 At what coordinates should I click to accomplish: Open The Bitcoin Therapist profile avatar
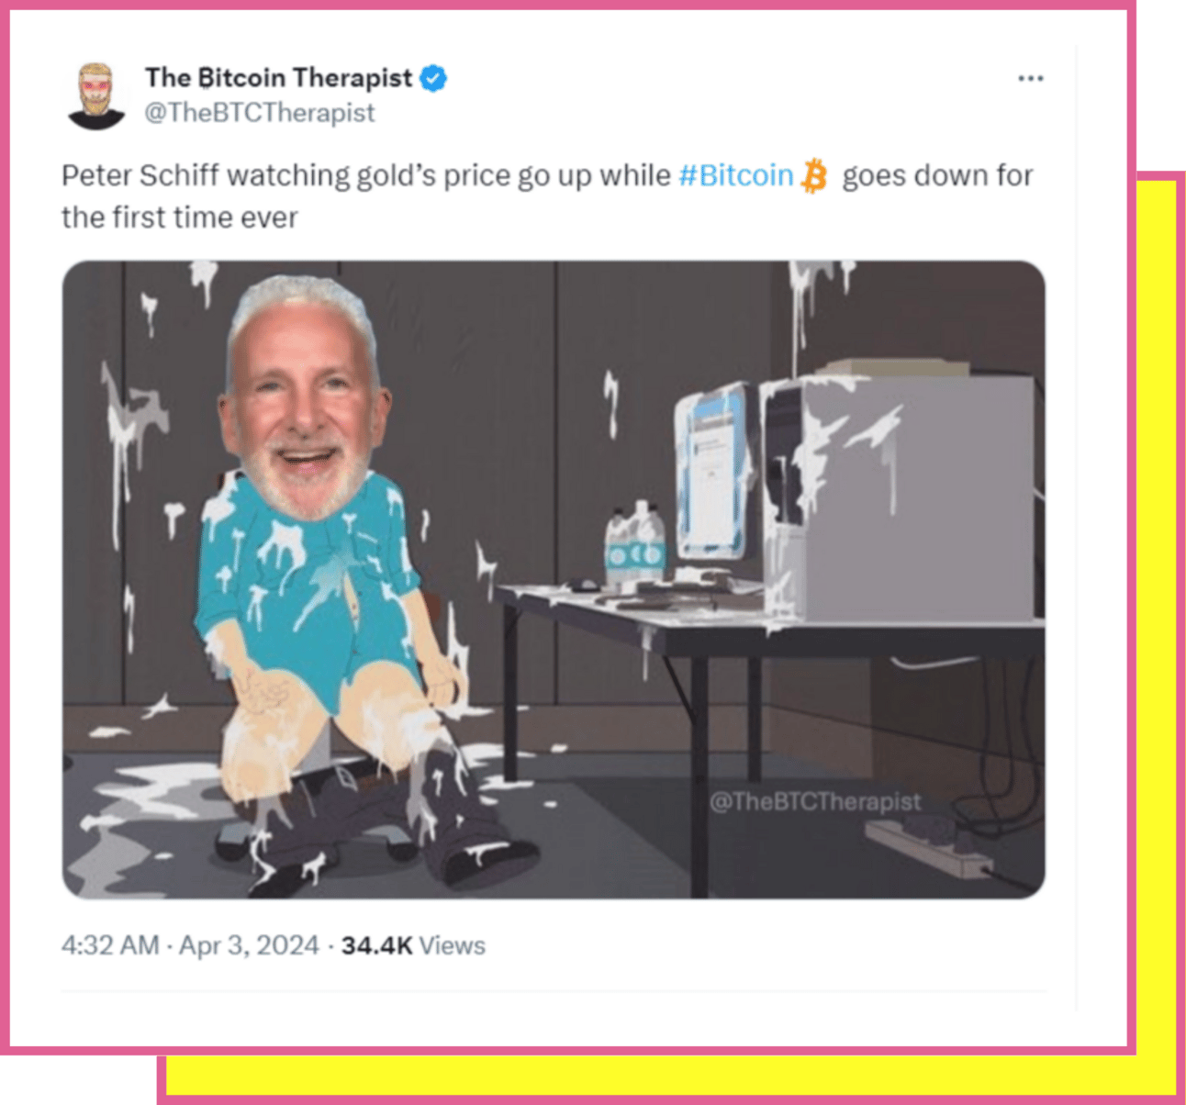(95, 95)
